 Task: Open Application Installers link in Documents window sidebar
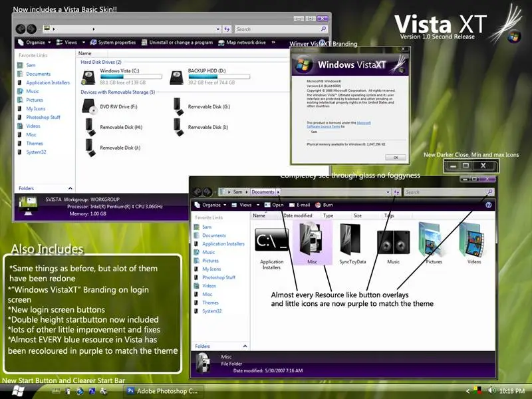pos(223,243)
